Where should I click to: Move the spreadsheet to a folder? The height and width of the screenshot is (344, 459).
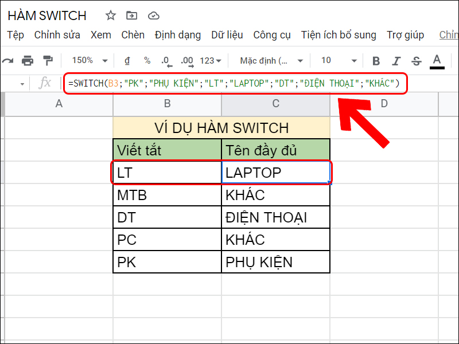click(131, 16)
